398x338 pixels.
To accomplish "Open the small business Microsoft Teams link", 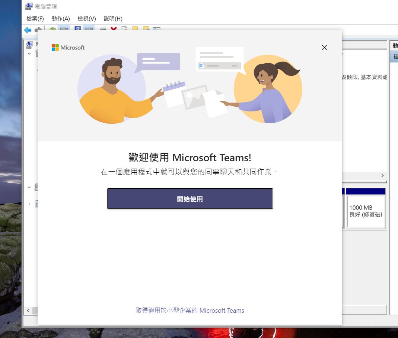I will (190, 311).
